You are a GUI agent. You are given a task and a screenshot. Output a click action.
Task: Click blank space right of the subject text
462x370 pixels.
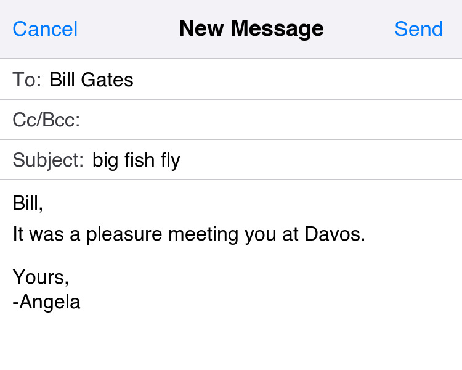320,160
